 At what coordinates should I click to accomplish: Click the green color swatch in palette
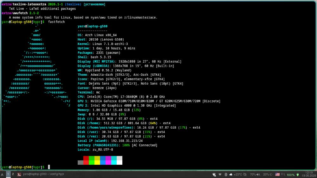coord(92,160)
